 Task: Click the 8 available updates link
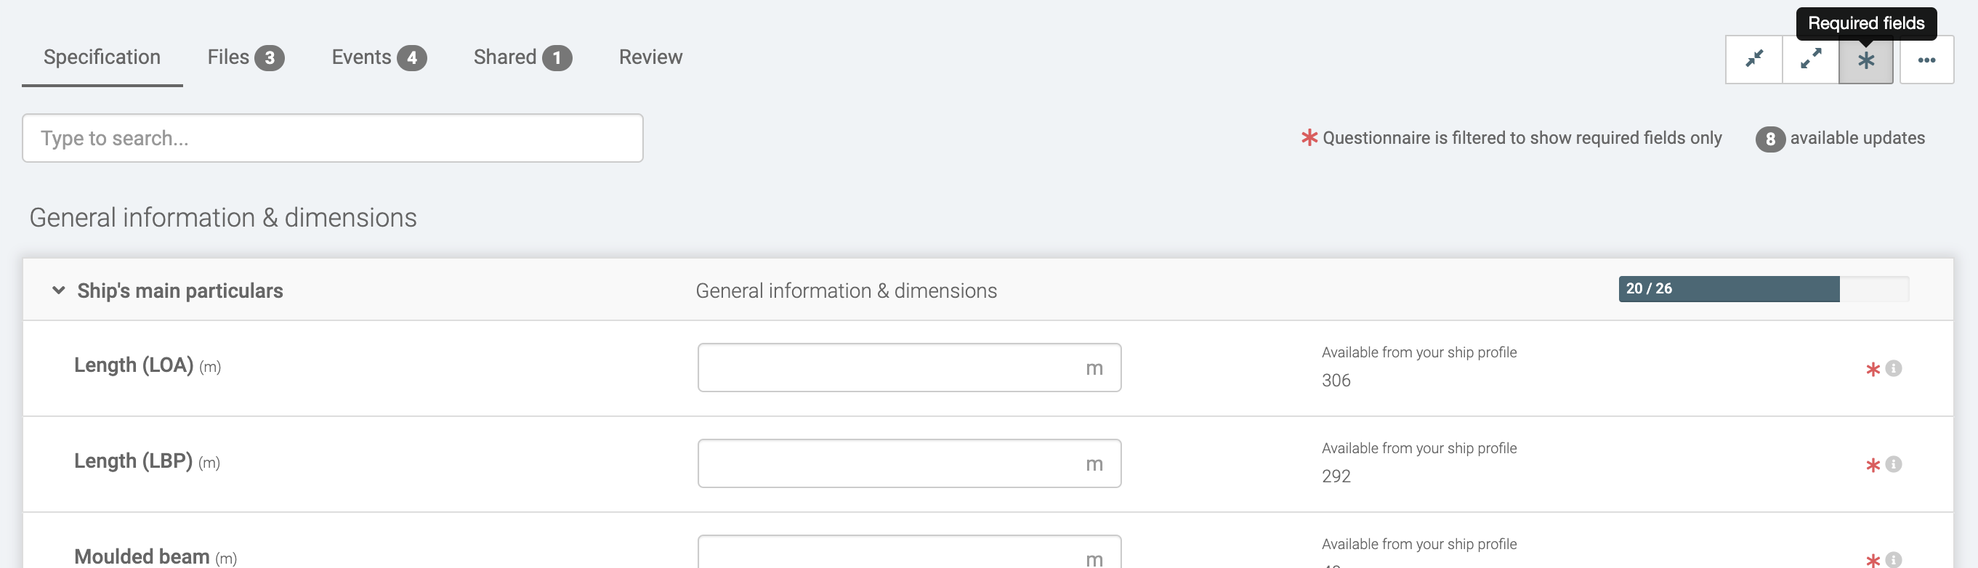[x=1840, y=138]
